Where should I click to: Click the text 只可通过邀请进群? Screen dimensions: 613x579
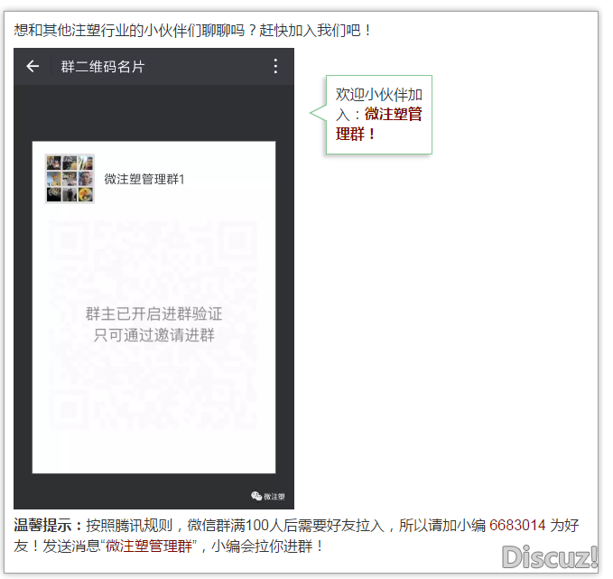click(x=153, y=335)
